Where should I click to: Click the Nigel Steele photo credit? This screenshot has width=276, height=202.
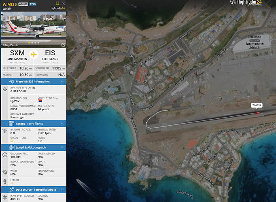pyautogui.click(x=11, y=45)
